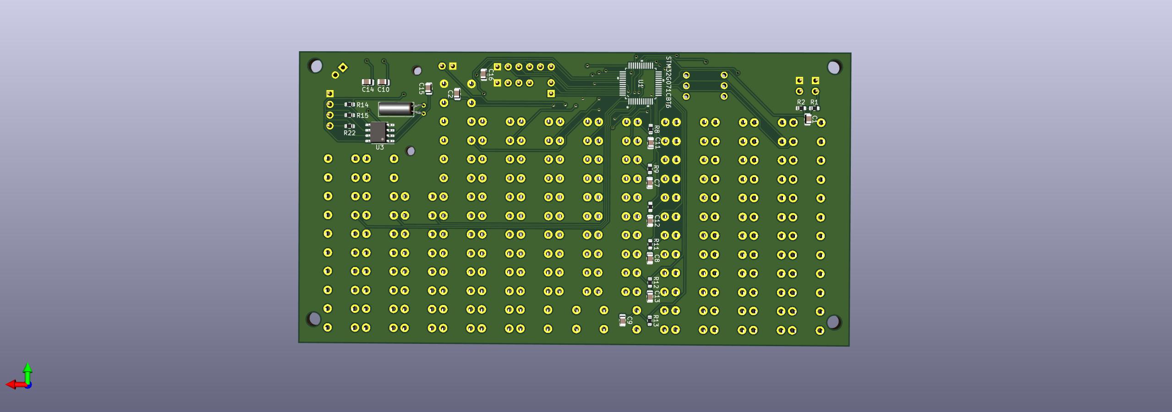Image resolution: width=1172 pixels, height=412 pixels.
Task: Select capacitor C7
Action: pos(650,183)
